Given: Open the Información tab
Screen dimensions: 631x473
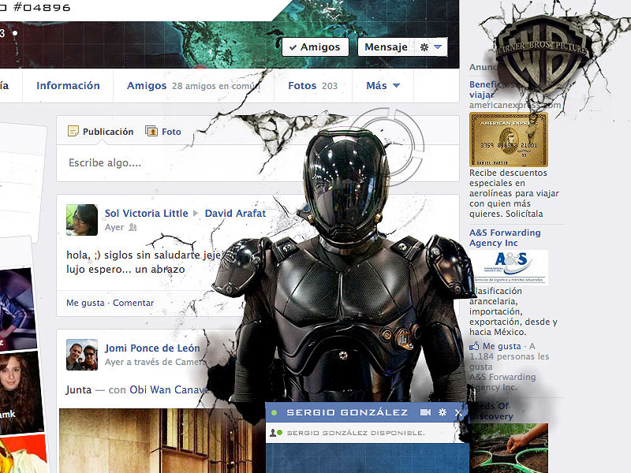Looking at the screenshot, I should pos(68,86).
